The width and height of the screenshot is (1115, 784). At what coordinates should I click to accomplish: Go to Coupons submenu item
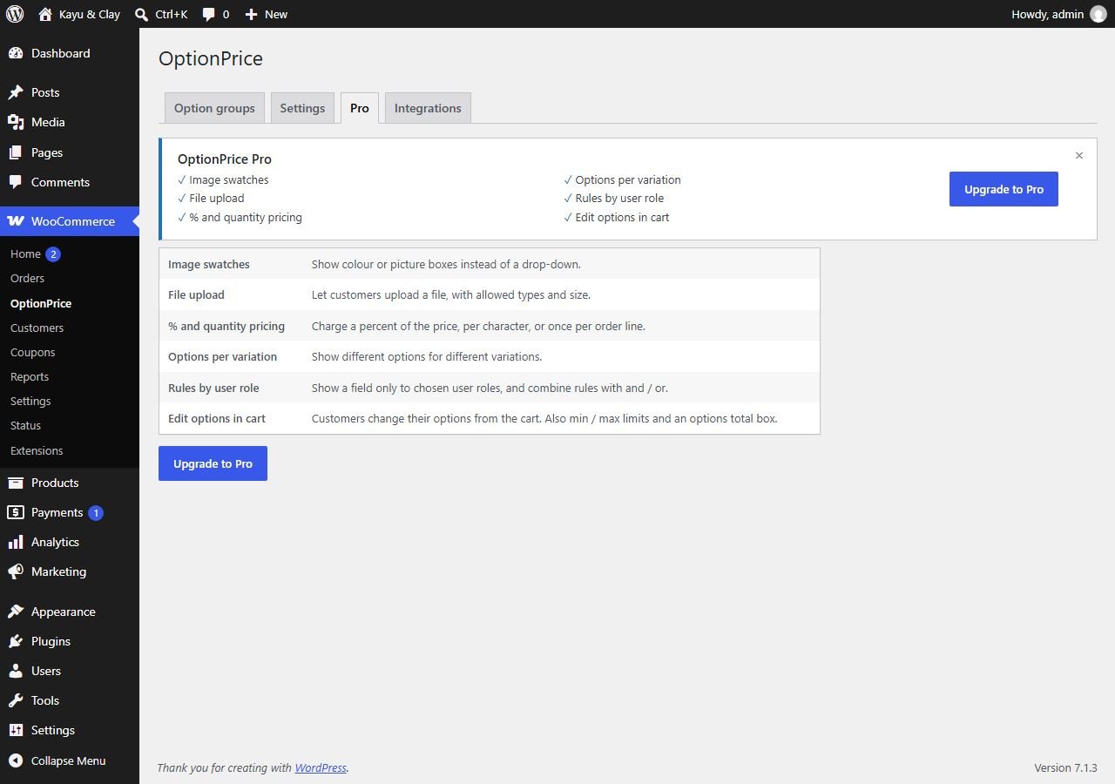[x=32, y=352]
